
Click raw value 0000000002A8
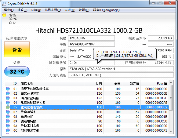156,103
